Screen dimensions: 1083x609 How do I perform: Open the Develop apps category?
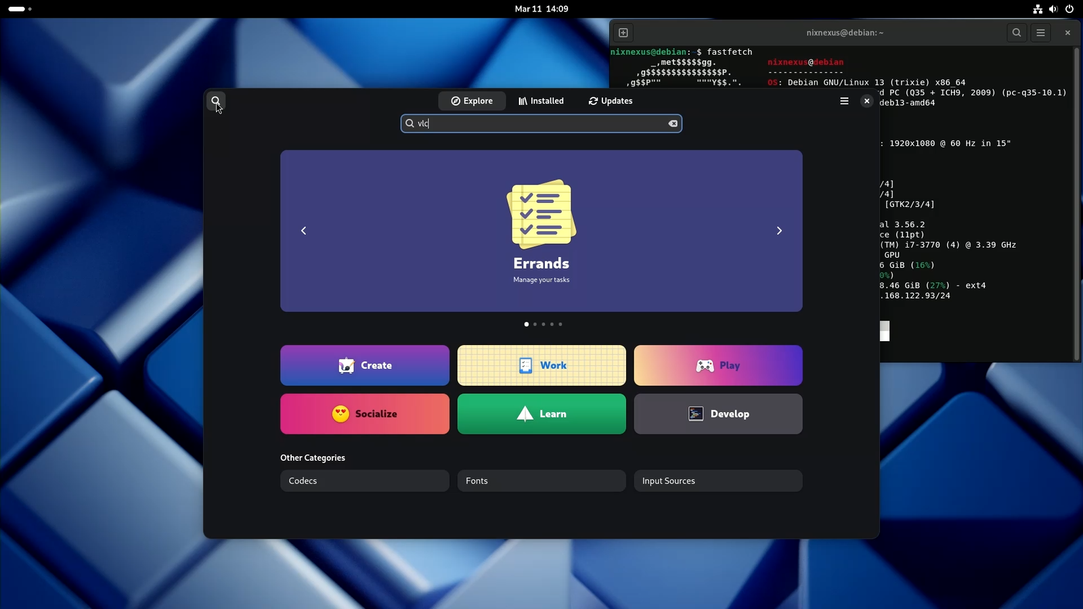[717, 413]
